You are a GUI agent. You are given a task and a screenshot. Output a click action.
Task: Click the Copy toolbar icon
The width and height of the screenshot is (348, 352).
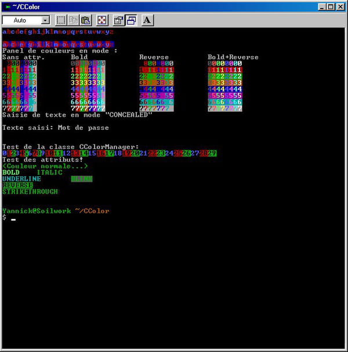[x=73, y=20]
